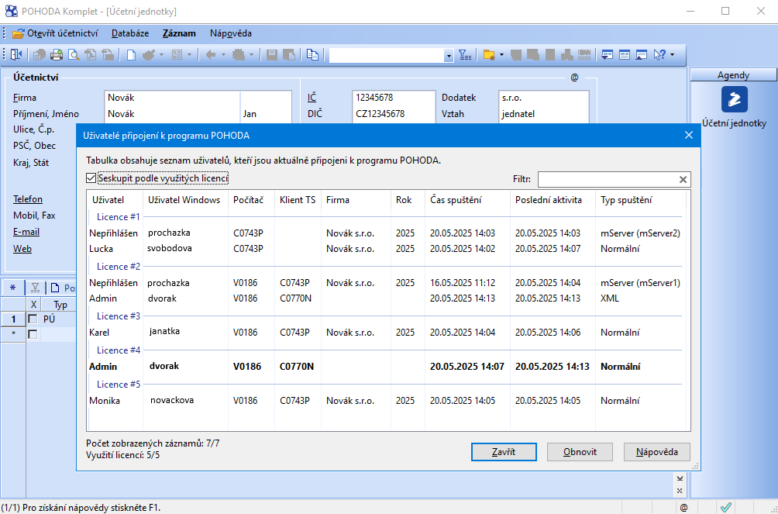The height and width of the screenshot is (514, 778).
Task: Open the Účetní jednotky agenda icon
Action: (734, 99)
